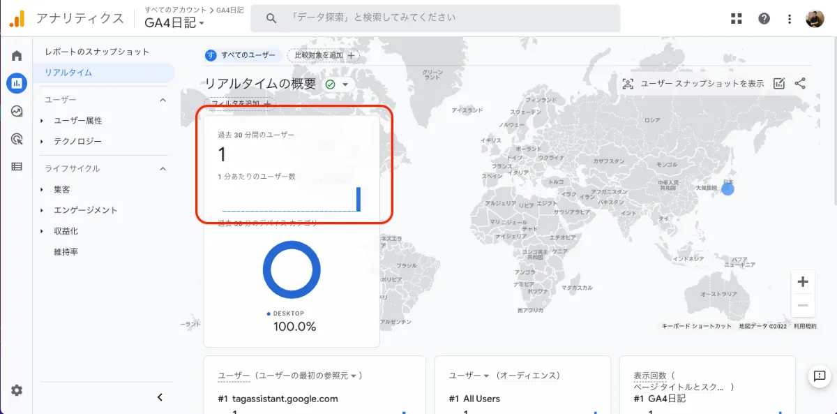
Task: Open the dropdown arrow next to リアルタイムの概要
Action: coord(344,84)
